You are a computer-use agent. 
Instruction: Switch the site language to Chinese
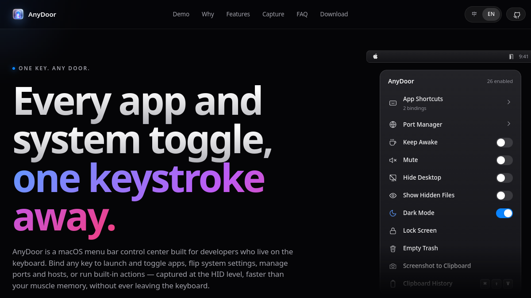[474, 14]
